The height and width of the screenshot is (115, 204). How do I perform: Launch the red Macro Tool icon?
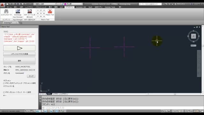[50, 11]
